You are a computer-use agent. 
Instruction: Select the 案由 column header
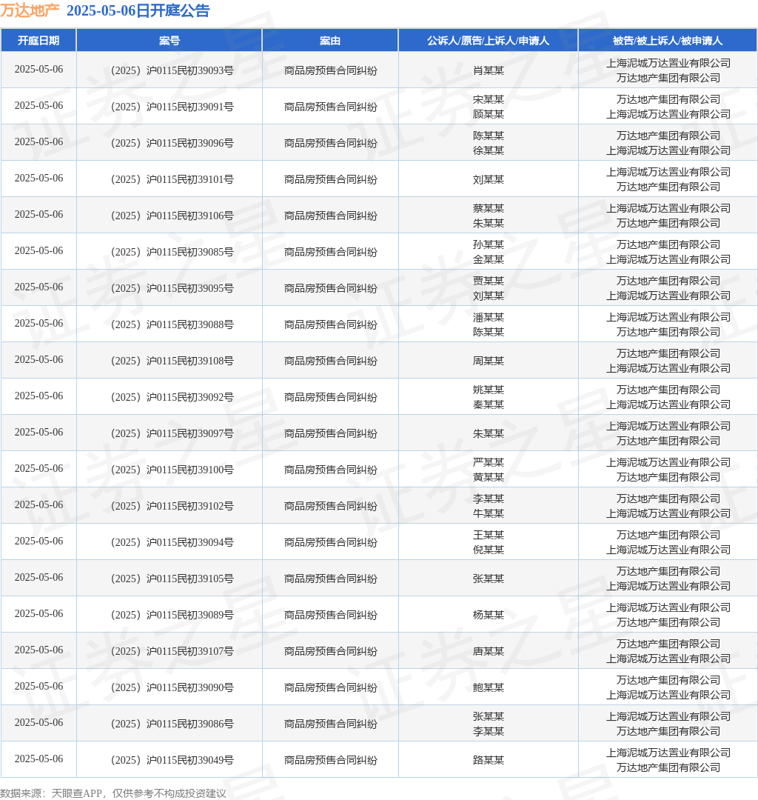pos(330,40)
